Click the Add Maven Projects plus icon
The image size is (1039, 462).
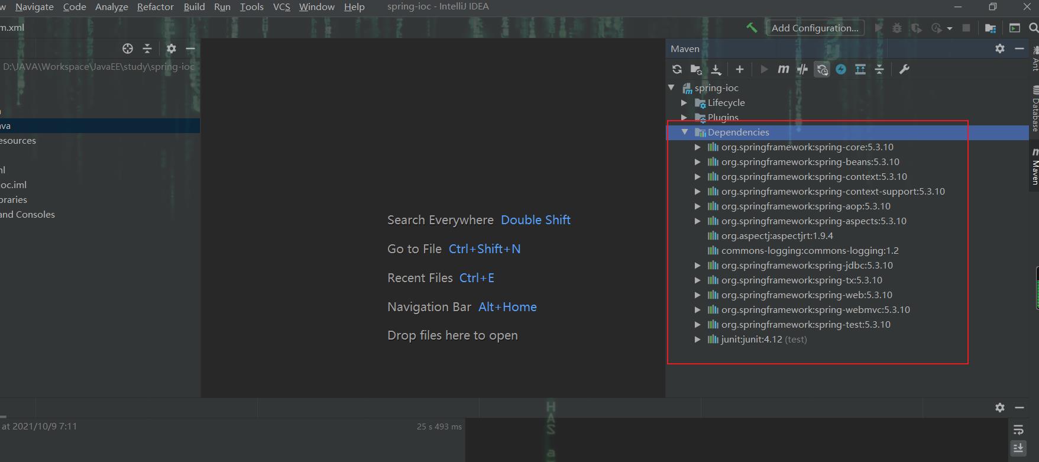[739, 69]
